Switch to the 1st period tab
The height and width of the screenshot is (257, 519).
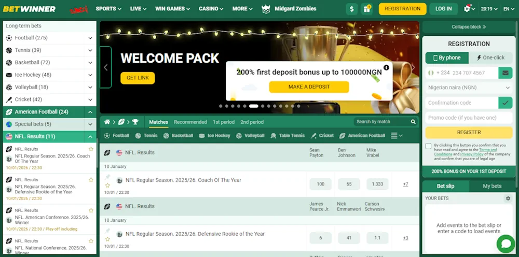click(x=223, y=122)
